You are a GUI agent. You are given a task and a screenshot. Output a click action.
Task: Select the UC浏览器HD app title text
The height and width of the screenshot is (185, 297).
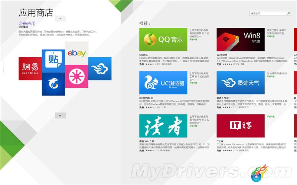(146, 98)
